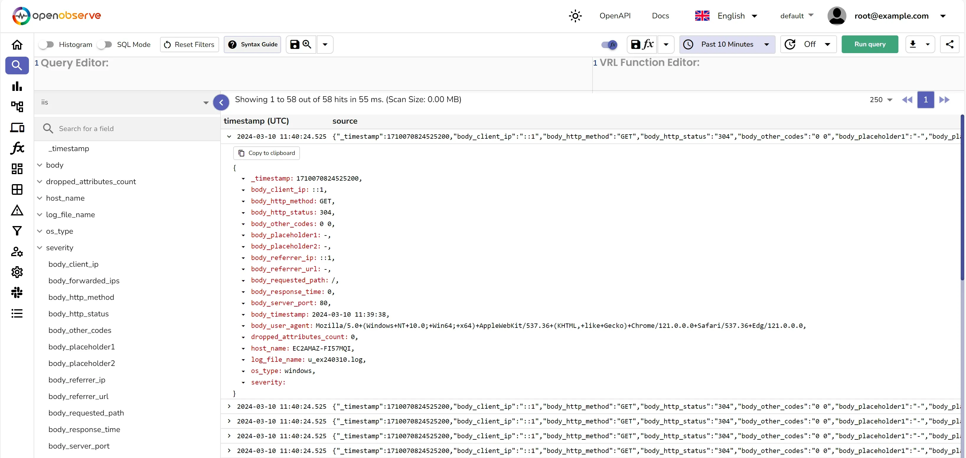Image resolution: width=966 pixels, height=458 pixels.
Task: Click the Run query button
Action: click(x=870, y=44)
